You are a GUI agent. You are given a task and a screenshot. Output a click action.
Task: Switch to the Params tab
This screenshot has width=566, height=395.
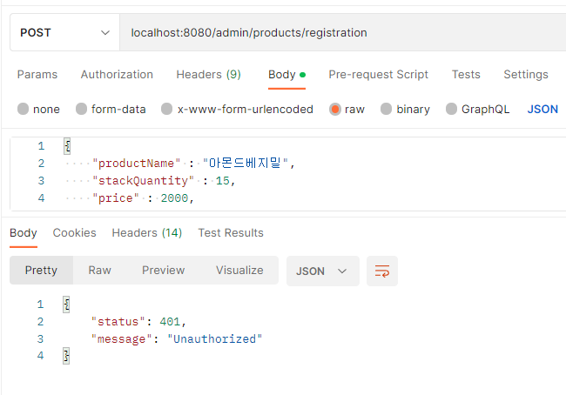tap(37, 74)
